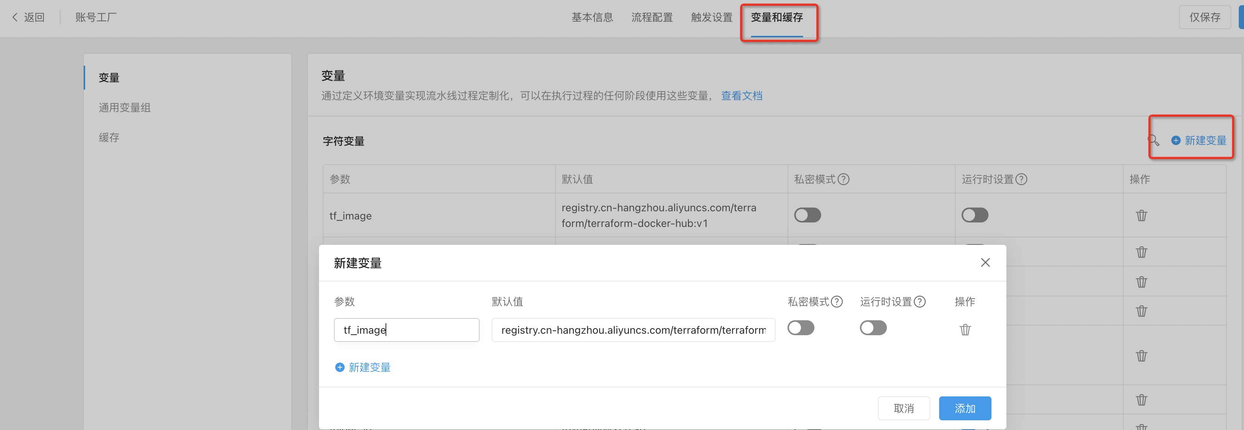Close the 新建变量 dialog with the X
Screen dimensions: 1244x430
click(985, 262)
